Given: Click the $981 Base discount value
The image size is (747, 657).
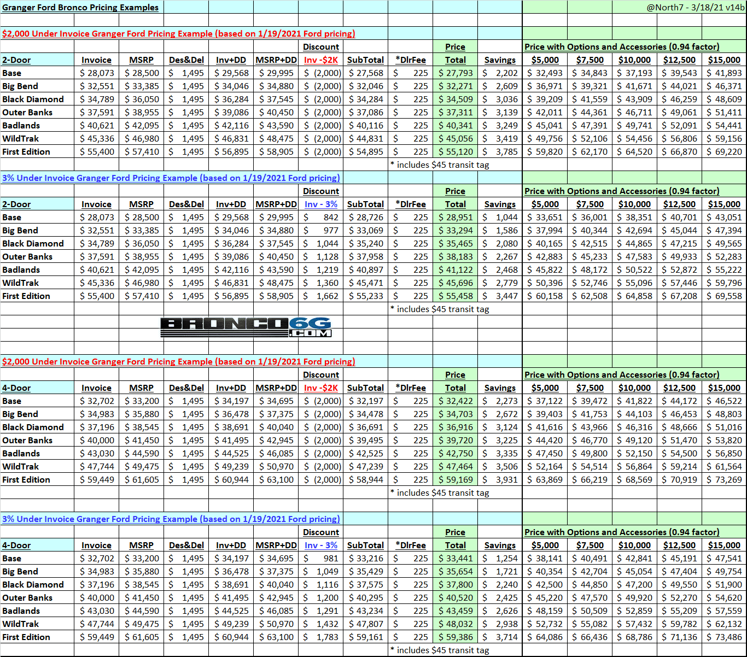Looking at the screenshot, I should point(321,558).
